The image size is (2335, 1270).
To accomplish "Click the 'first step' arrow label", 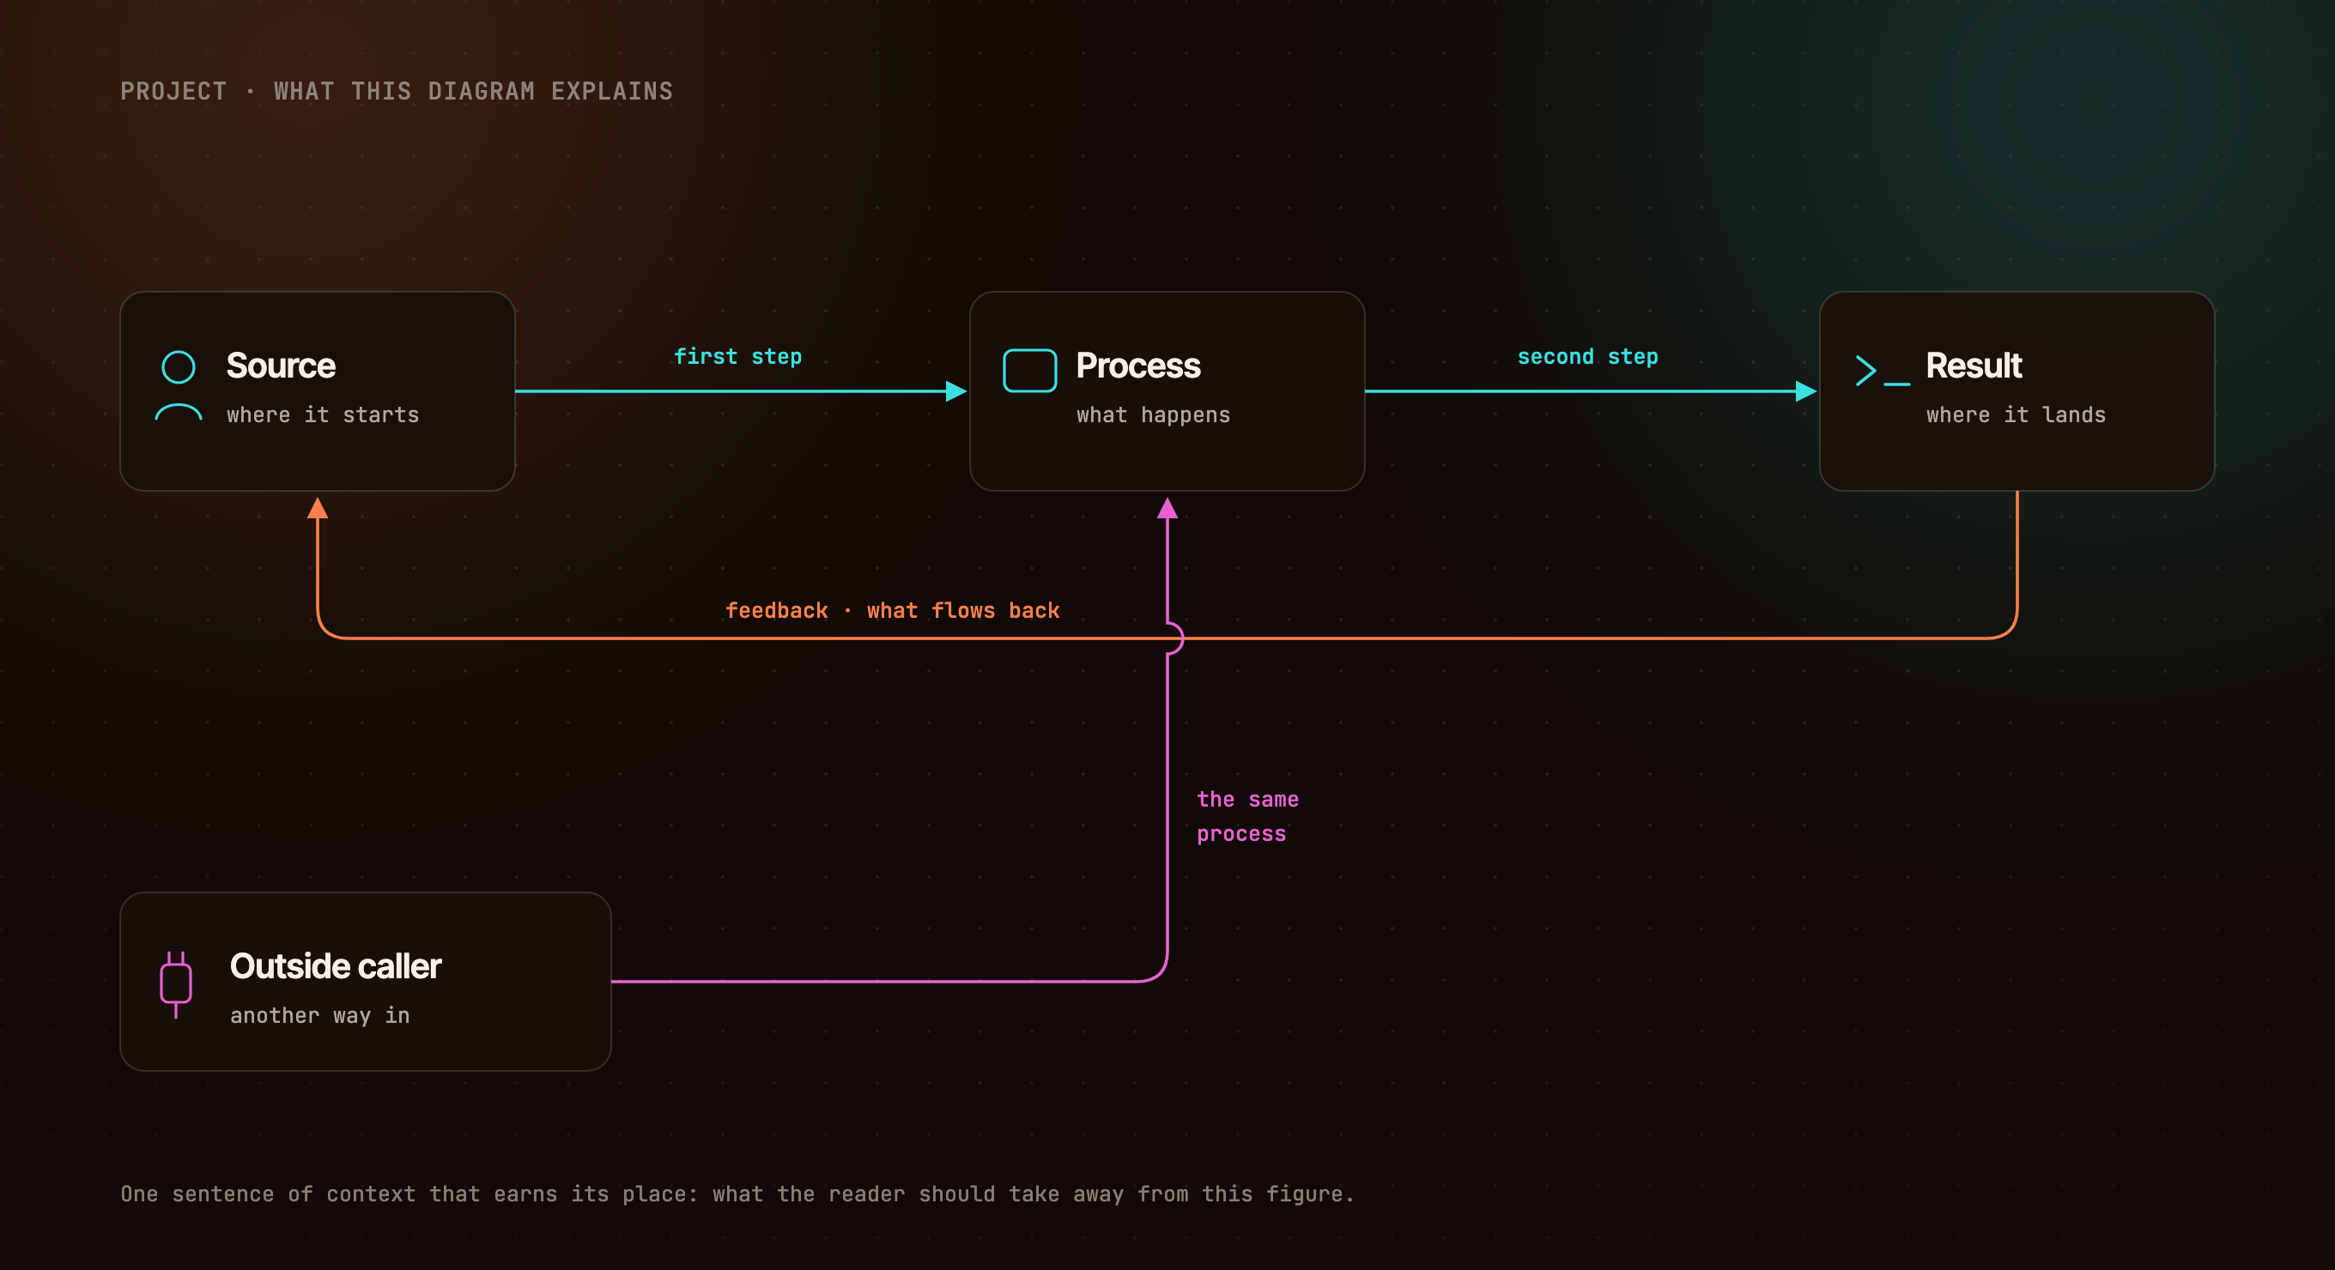I will [x=738, y=357].
